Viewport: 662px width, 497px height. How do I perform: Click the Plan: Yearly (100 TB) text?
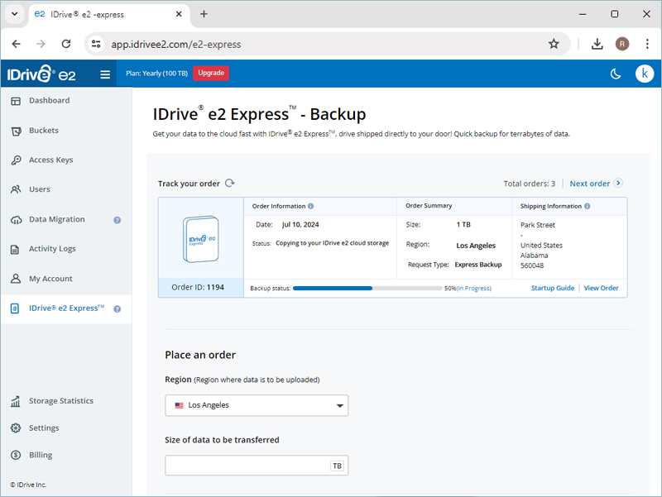(x=156, y=74)
